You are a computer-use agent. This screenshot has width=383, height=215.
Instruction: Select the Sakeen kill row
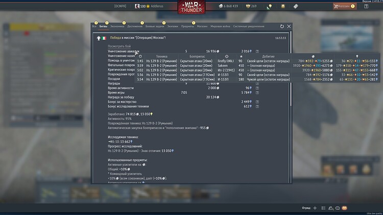coord(257,66)
